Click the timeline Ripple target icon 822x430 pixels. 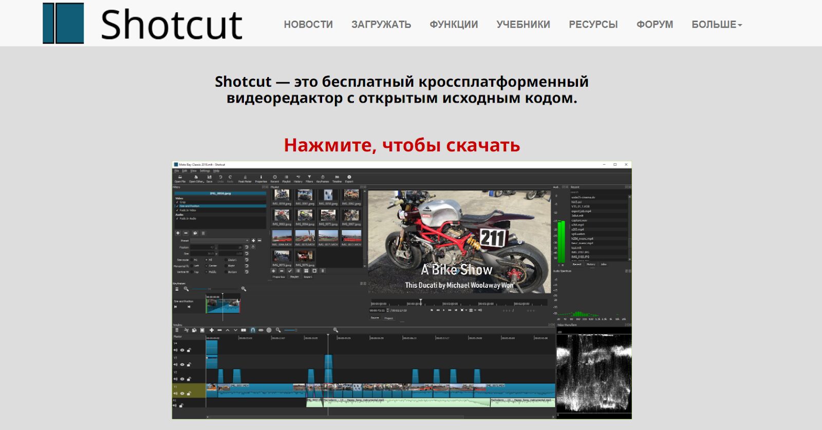[x=269, y=330]
